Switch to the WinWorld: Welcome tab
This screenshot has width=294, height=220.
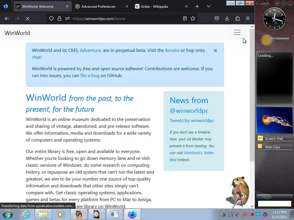[x=42, y=6]
